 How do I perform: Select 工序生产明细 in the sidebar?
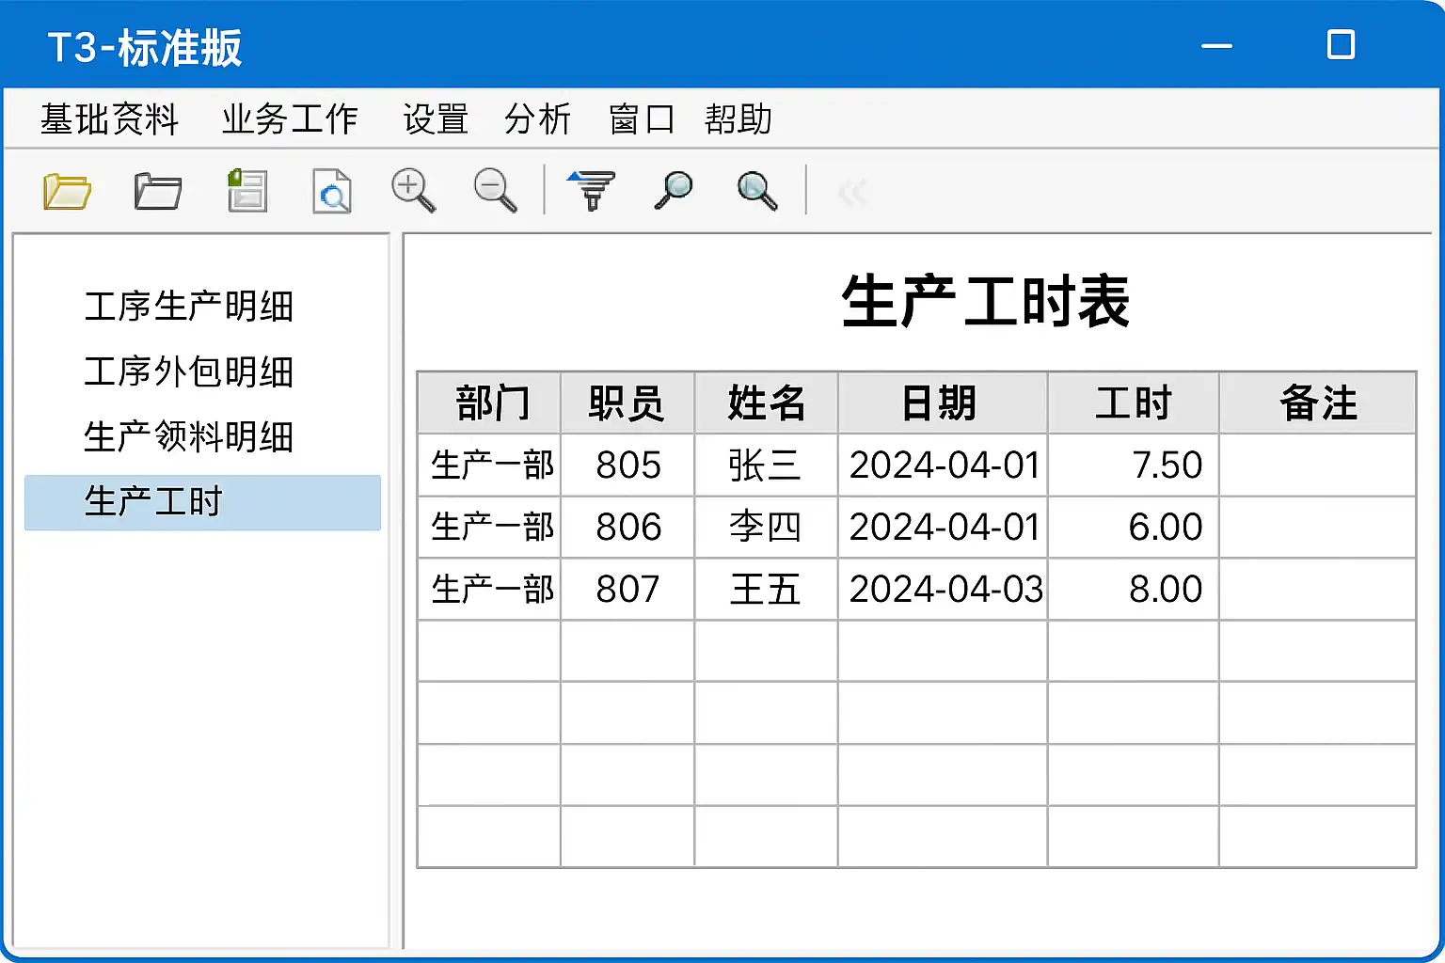(x=189, y=307)
